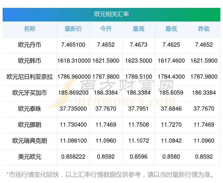
Task: Select latest price 1618.310000
Action: point(74,61)
